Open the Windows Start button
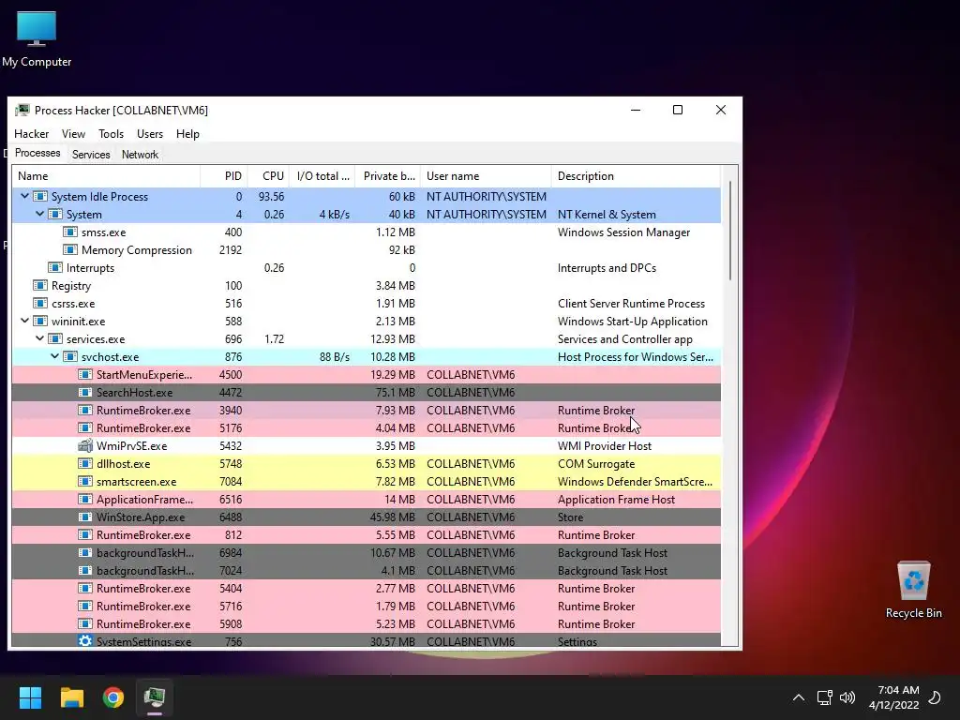Screen dimensions: 960x720 pyautogui.click(x=30, y=697)
